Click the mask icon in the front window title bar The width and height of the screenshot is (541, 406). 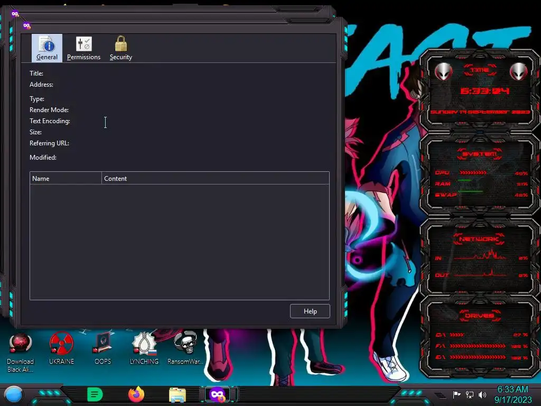tap(26, 25)
